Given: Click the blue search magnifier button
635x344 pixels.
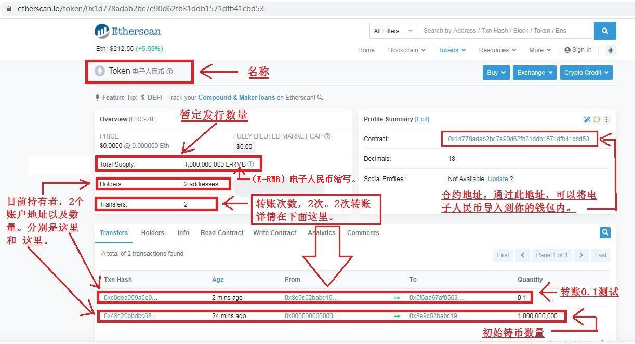Looking at the screenshot, I should (x=604, y=31).
